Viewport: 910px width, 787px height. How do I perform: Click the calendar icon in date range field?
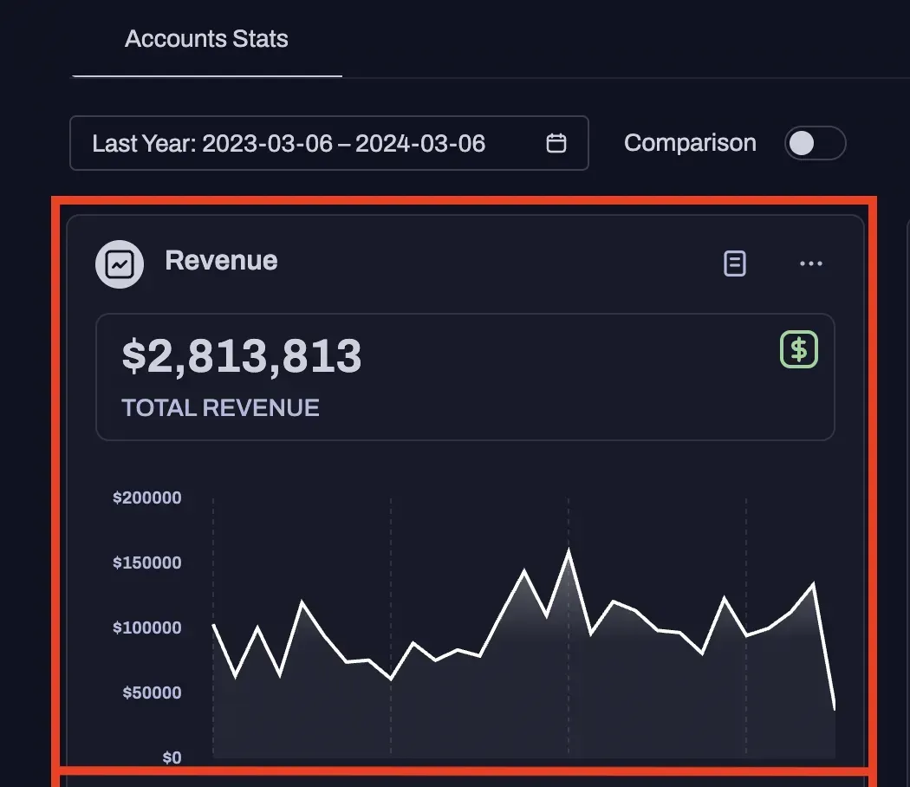[x=556, y=143]
